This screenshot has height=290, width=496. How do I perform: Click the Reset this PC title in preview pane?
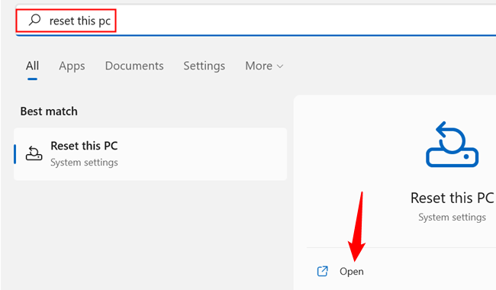[x=452, y=198]
